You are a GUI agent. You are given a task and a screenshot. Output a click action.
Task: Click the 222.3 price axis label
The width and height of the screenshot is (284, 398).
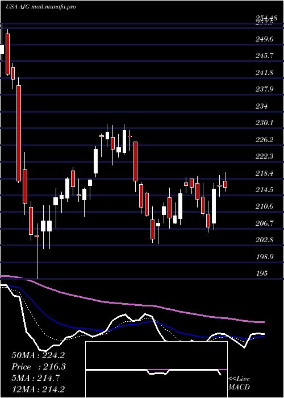(265, 156)
